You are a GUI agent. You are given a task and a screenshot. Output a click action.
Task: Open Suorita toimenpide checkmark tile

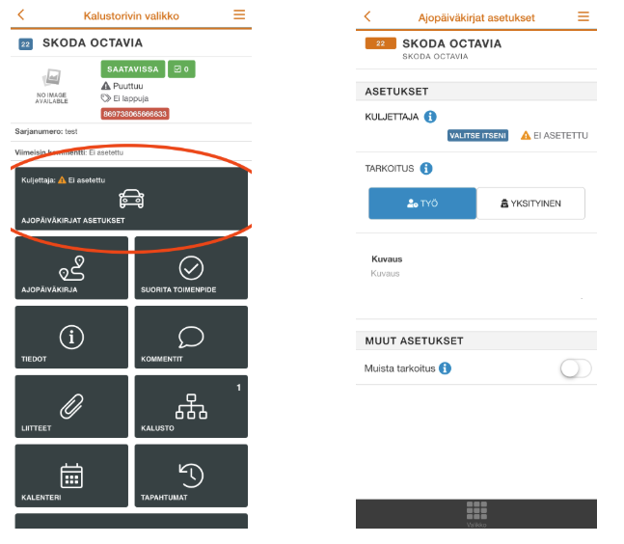pyautogui.click(x=191, y=268)
